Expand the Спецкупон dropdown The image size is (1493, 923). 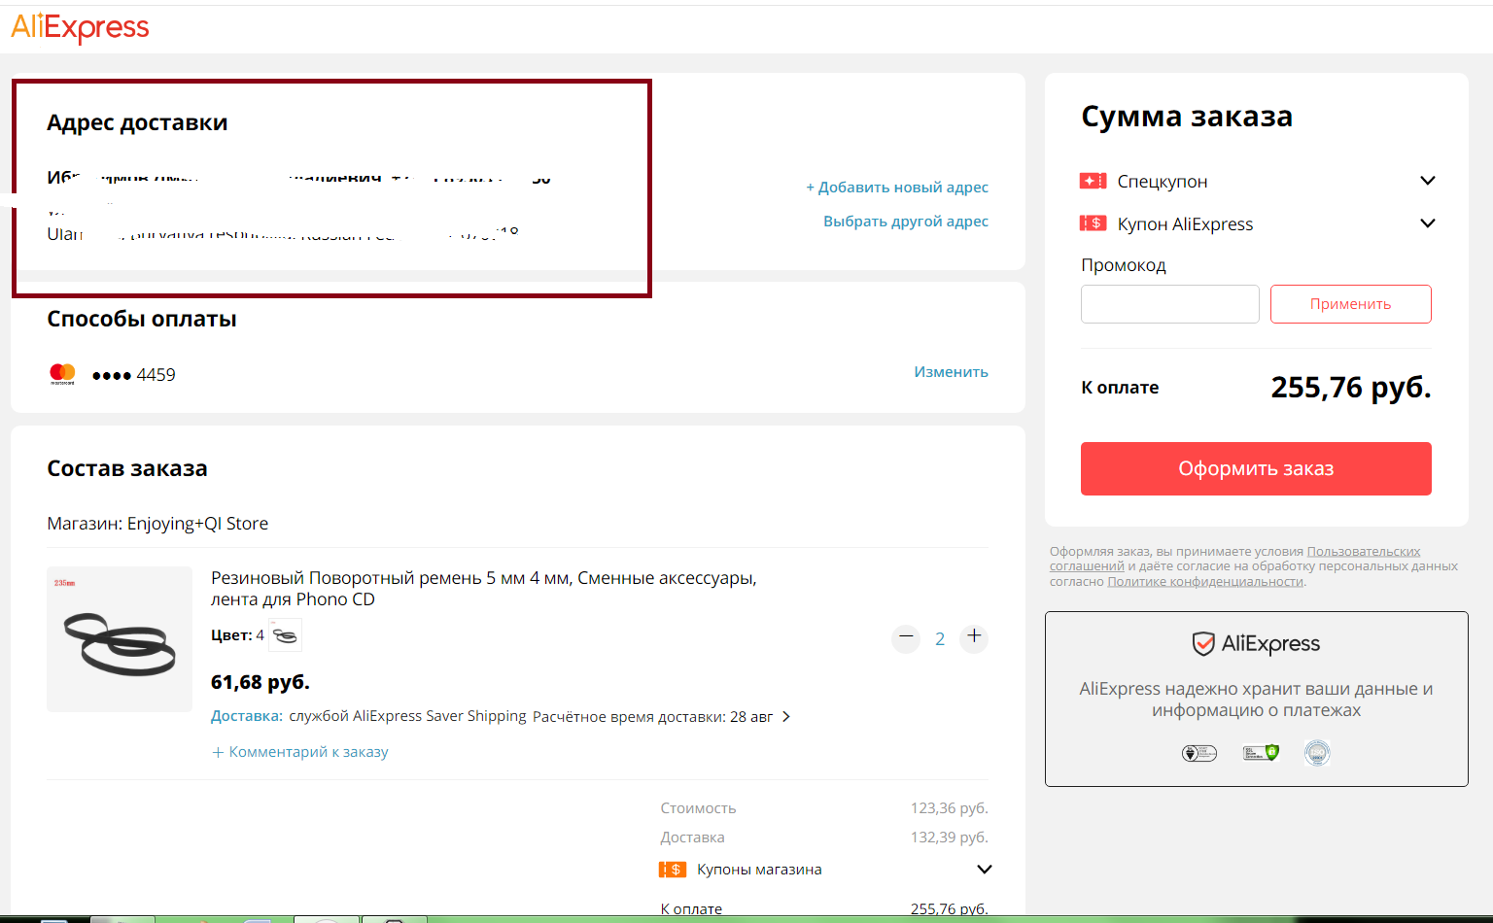coord(1427,181)
